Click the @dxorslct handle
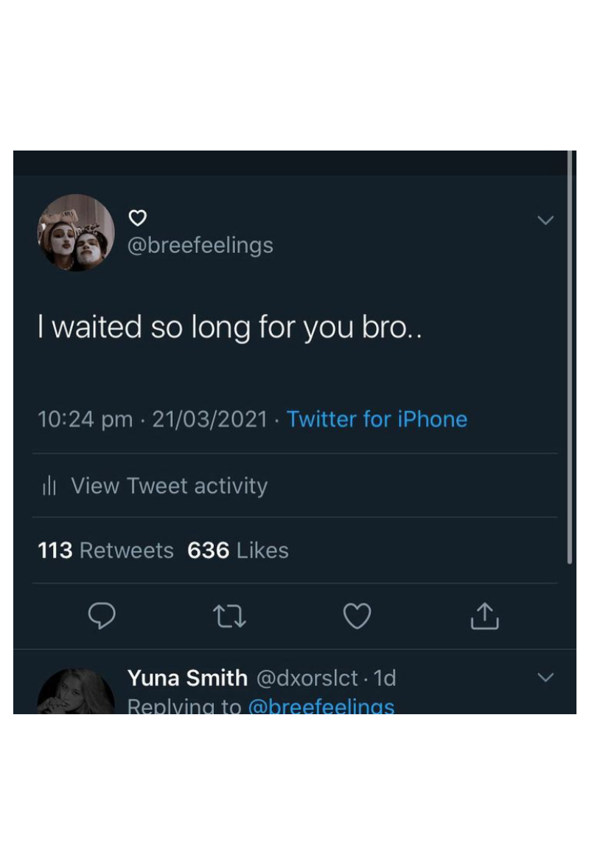The image size is (589, 864). 307,678
